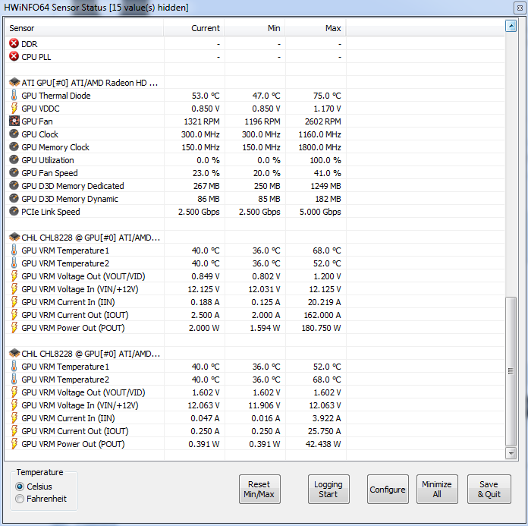The height and width of the screenshot is (526, 528).
Task: Click the gauge icon beside GPU D3D Memory Dynamic
Action: coord(14,198)
